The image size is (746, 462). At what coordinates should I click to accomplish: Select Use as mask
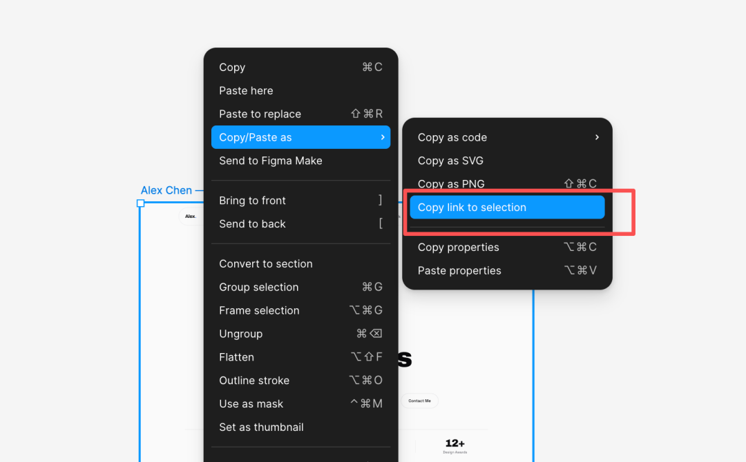pos(300,403)
